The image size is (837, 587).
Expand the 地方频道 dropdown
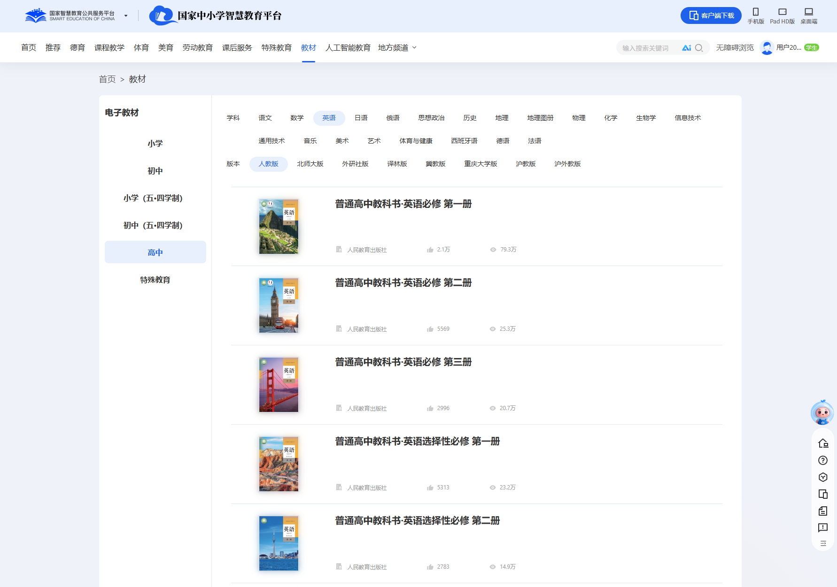(414, 47)
